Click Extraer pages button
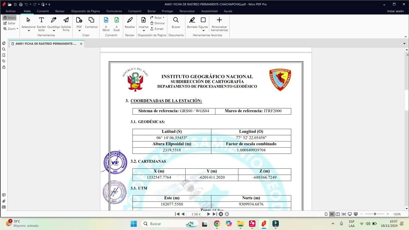Image resolution: width=409 pixels, height=230 pixels. (157, 29)
